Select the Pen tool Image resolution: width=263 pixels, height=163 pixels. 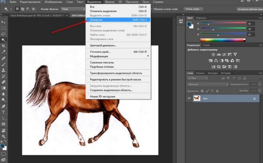click(x=3, y=106)
